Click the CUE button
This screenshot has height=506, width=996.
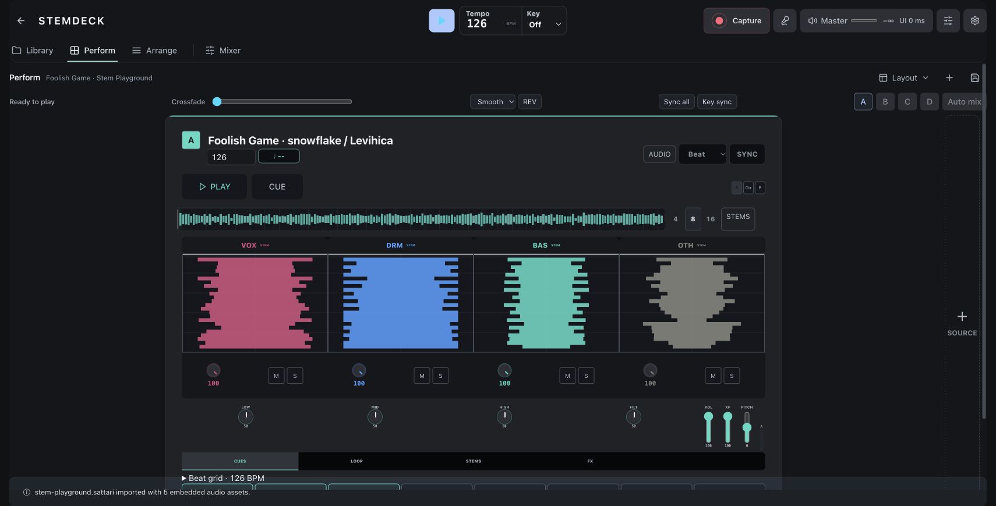pos(277,187)
